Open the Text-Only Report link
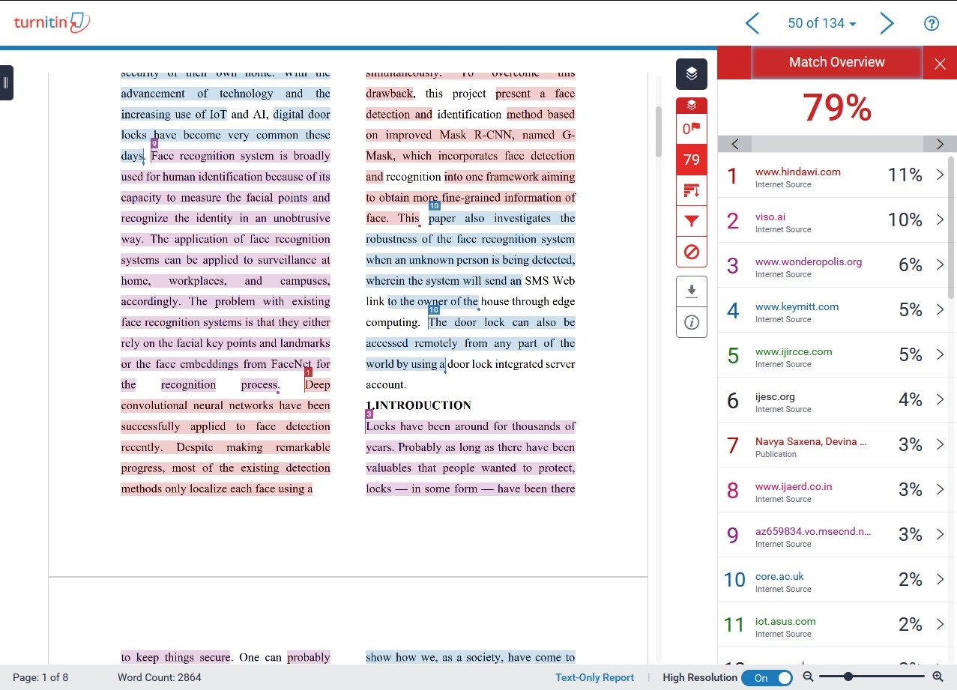This screenshot has height=690, width=957. tap(594, 677)
